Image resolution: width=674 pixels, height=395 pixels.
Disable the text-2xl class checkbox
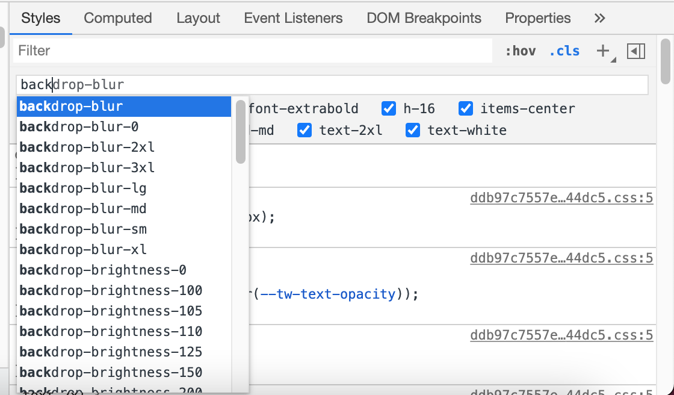click(305, 130)
